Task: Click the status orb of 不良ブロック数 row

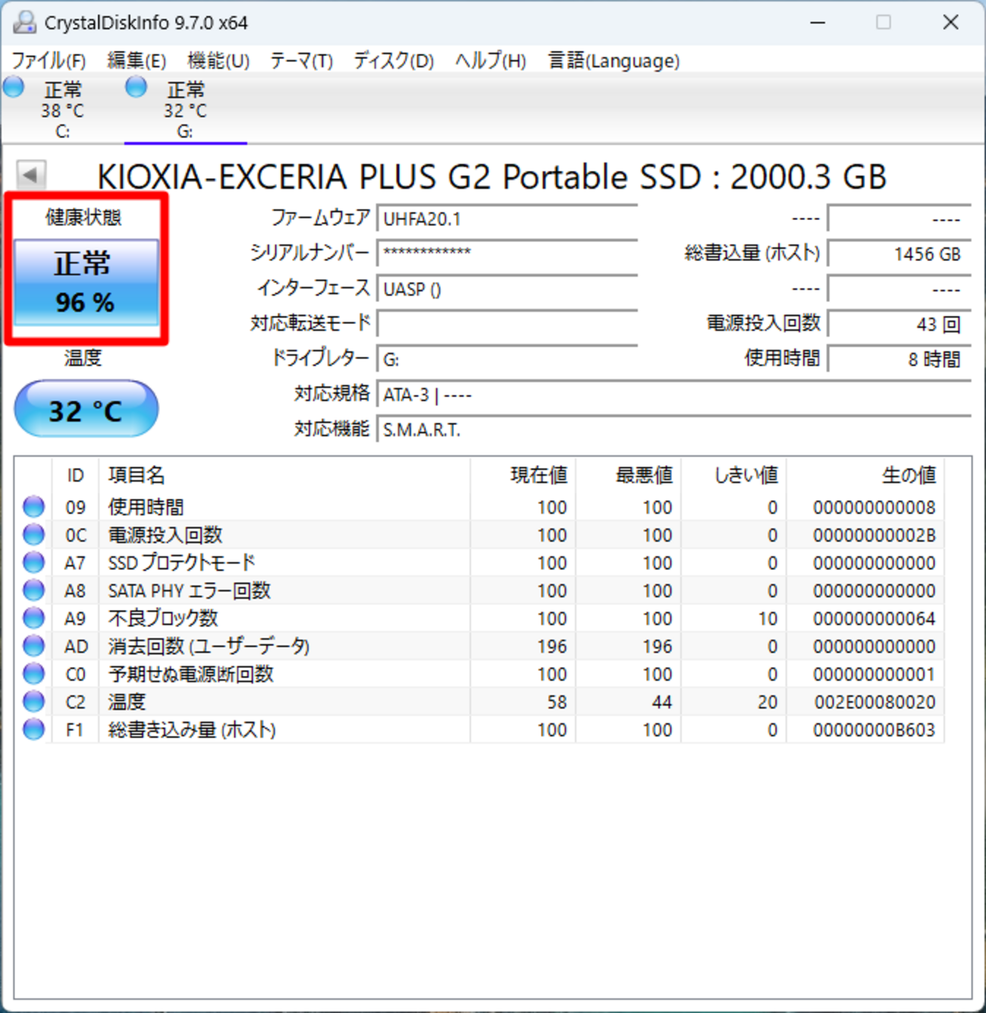Action: [33, 618]
